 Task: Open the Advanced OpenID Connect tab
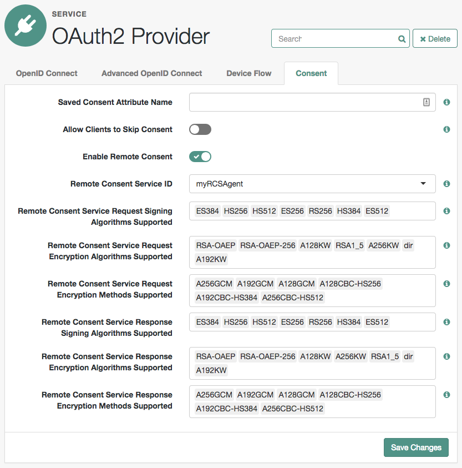point(151,73)
